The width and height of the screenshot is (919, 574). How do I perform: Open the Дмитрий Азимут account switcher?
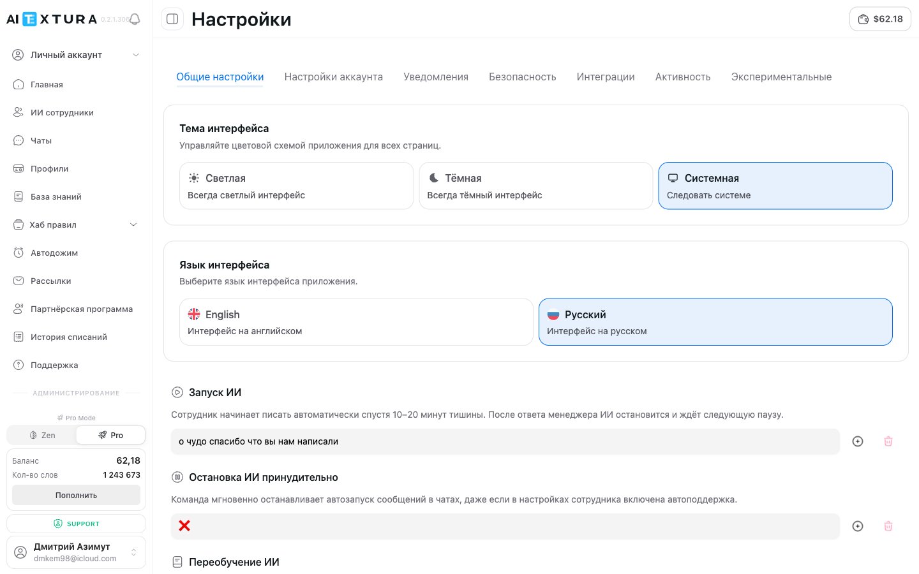pos(76,552)
